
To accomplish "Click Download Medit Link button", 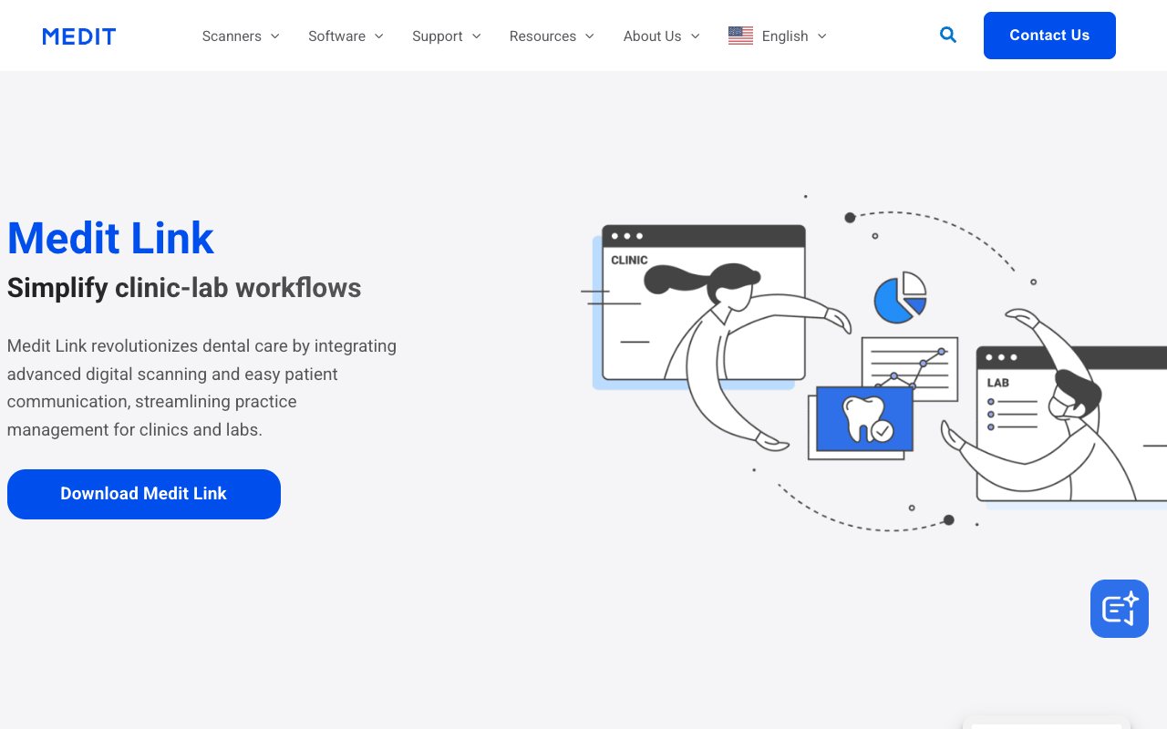I will 144,494.
